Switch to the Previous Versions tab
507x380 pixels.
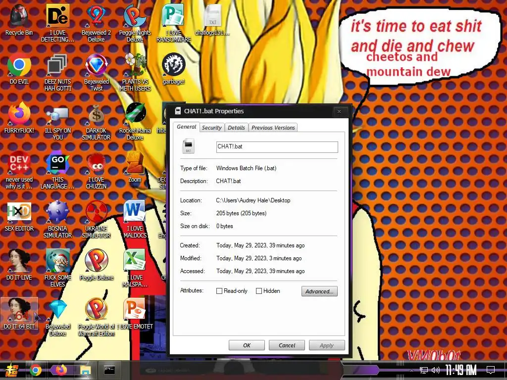coord(273,128)
